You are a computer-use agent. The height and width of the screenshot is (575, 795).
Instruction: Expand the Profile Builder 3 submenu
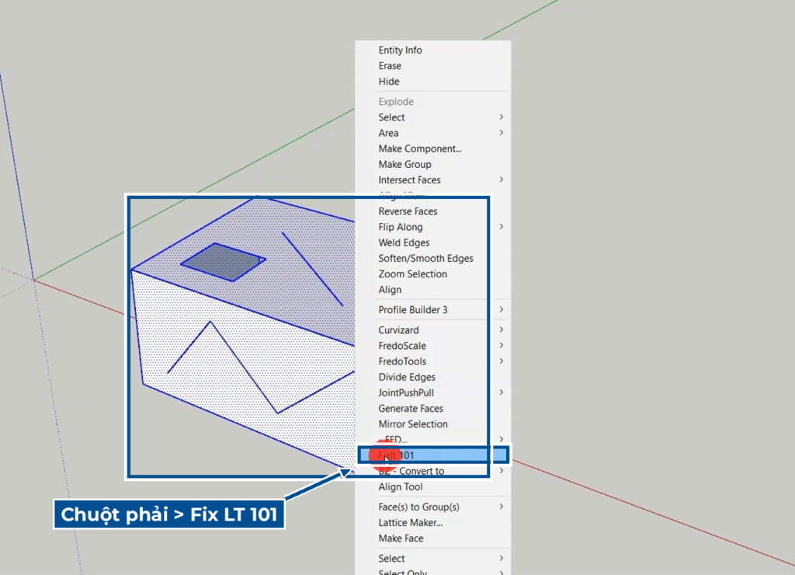[432, 309]
